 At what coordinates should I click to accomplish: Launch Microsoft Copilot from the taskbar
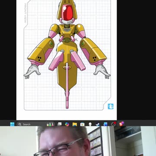(67, 124)
